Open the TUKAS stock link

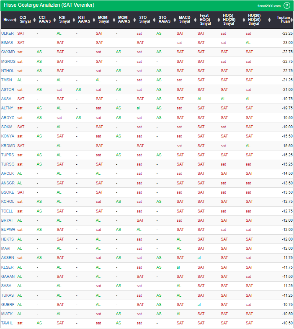(8, 295)
